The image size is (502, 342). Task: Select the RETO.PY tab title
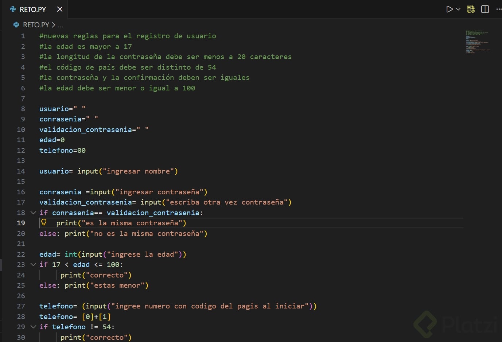tap(33, 9)
